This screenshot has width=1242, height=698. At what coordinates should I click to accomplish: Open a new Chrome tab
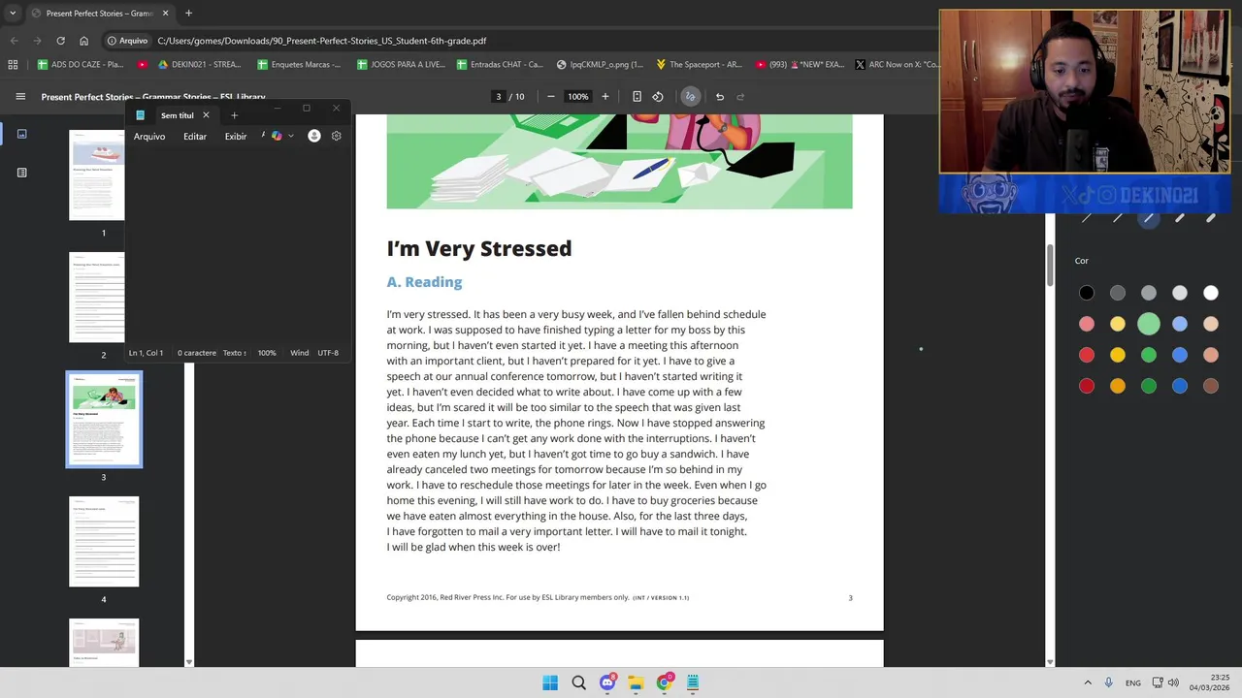(x=188, y=14)
